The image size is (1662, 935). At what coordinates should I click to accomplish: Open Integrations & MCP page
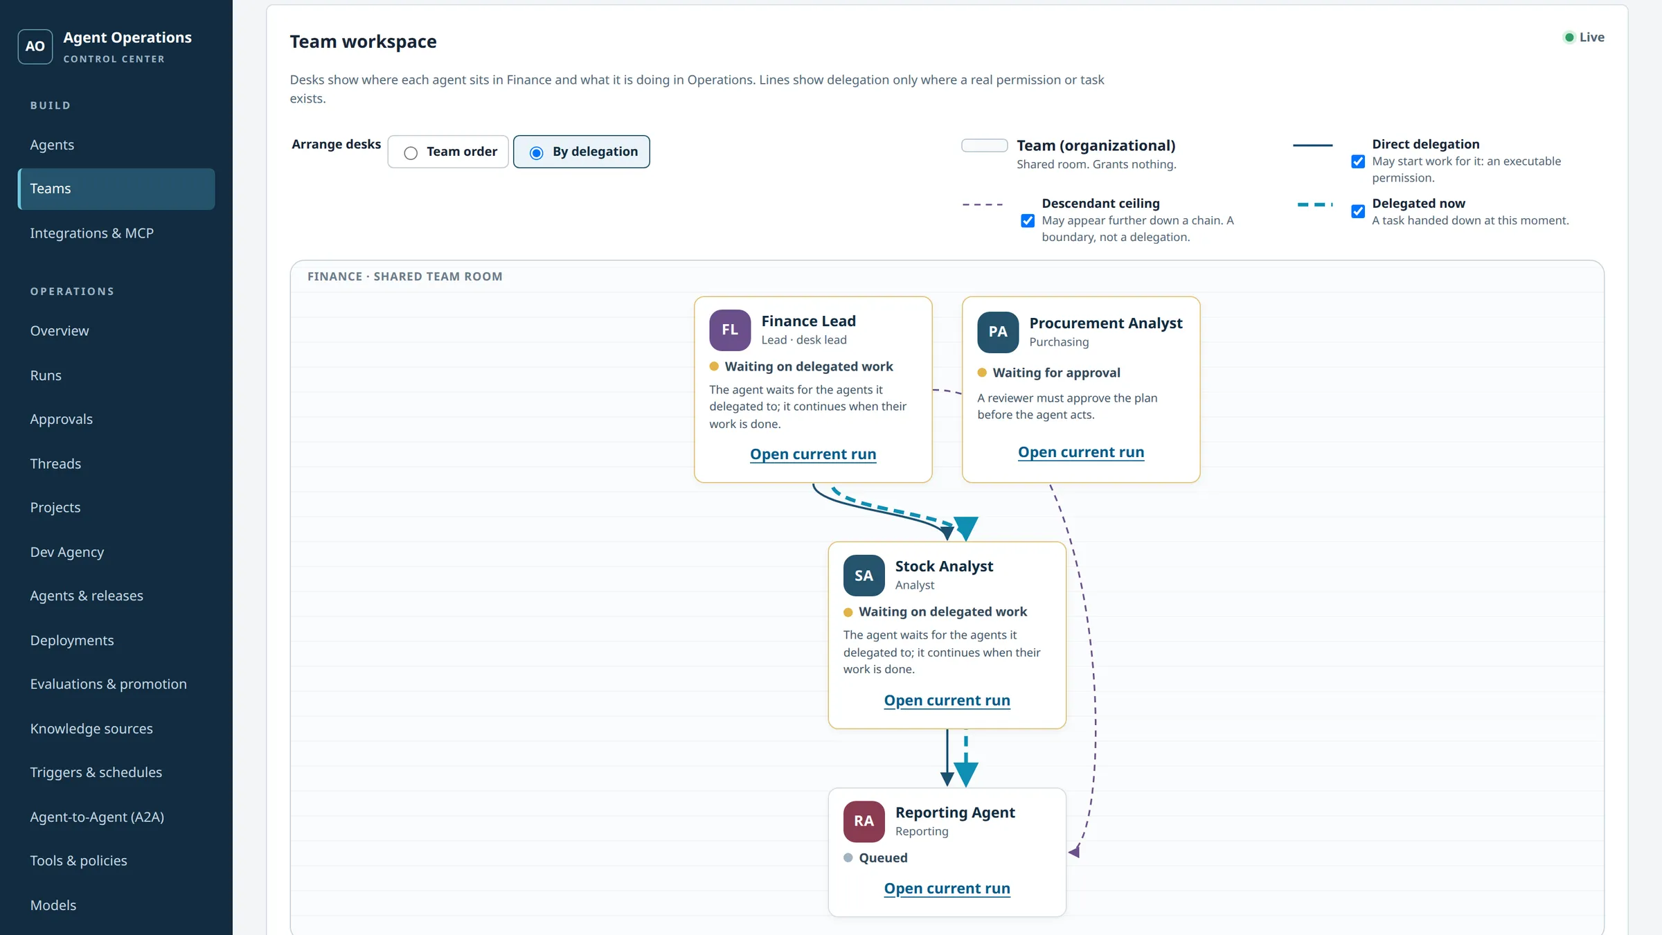pyautogui.click(x=116, y=233)
